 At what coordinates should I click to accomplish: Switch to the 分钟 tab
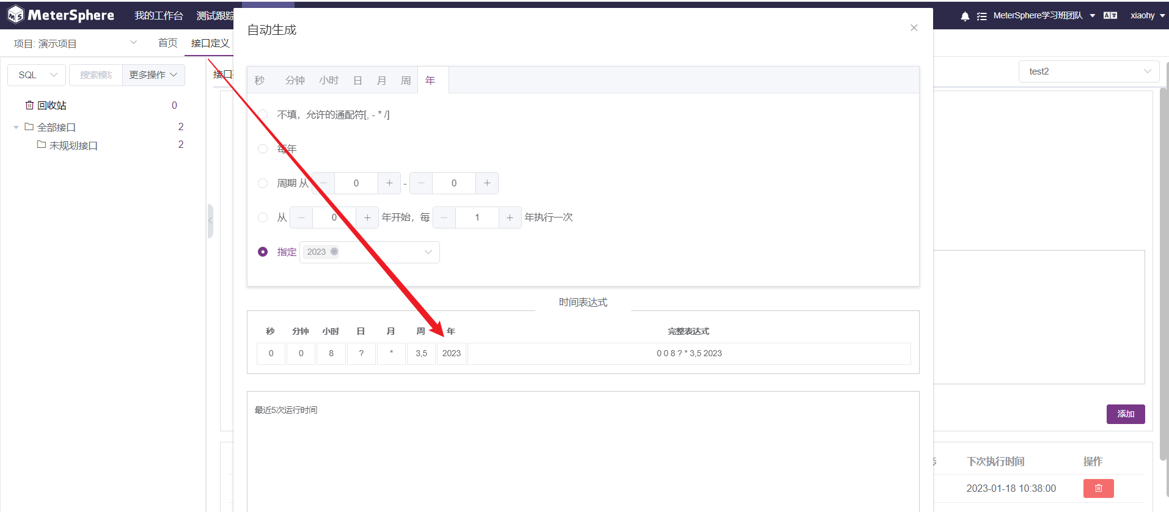click(x=295, y=80)
